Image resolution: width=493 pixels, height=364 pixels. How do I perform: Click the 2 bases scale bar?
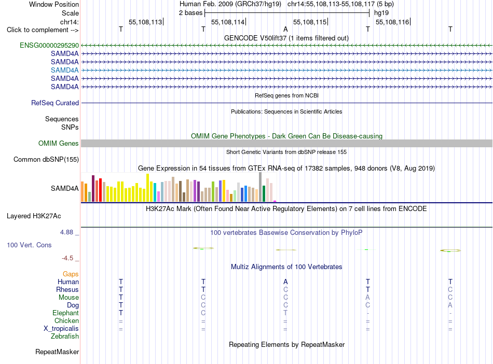pos(287,13)
